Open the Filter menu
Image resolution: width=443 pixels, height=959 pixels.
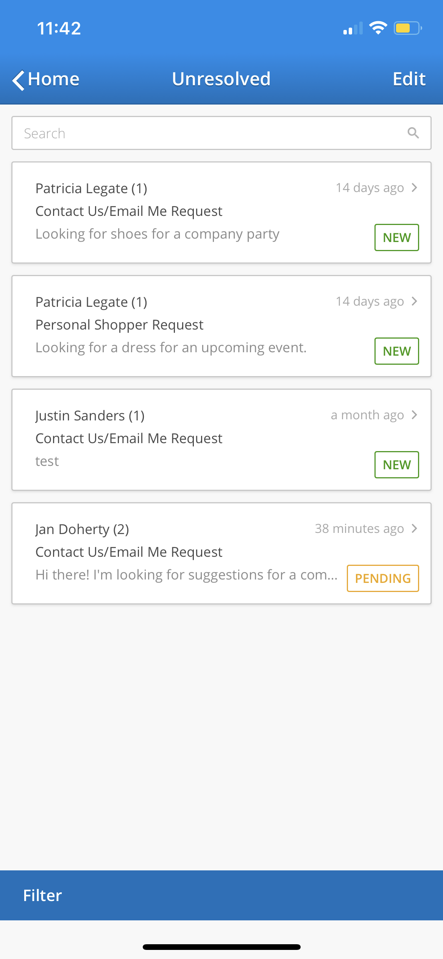tap(42, 895)
